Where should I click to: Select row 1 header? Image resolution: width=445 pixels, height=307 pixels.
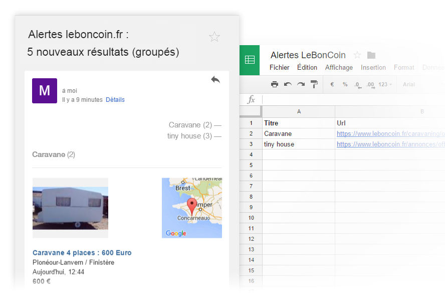click(251, 123)
